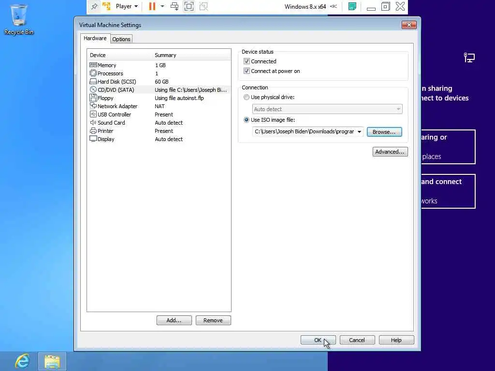
Task: Select Printer device row
Action: tap(159, 131)
